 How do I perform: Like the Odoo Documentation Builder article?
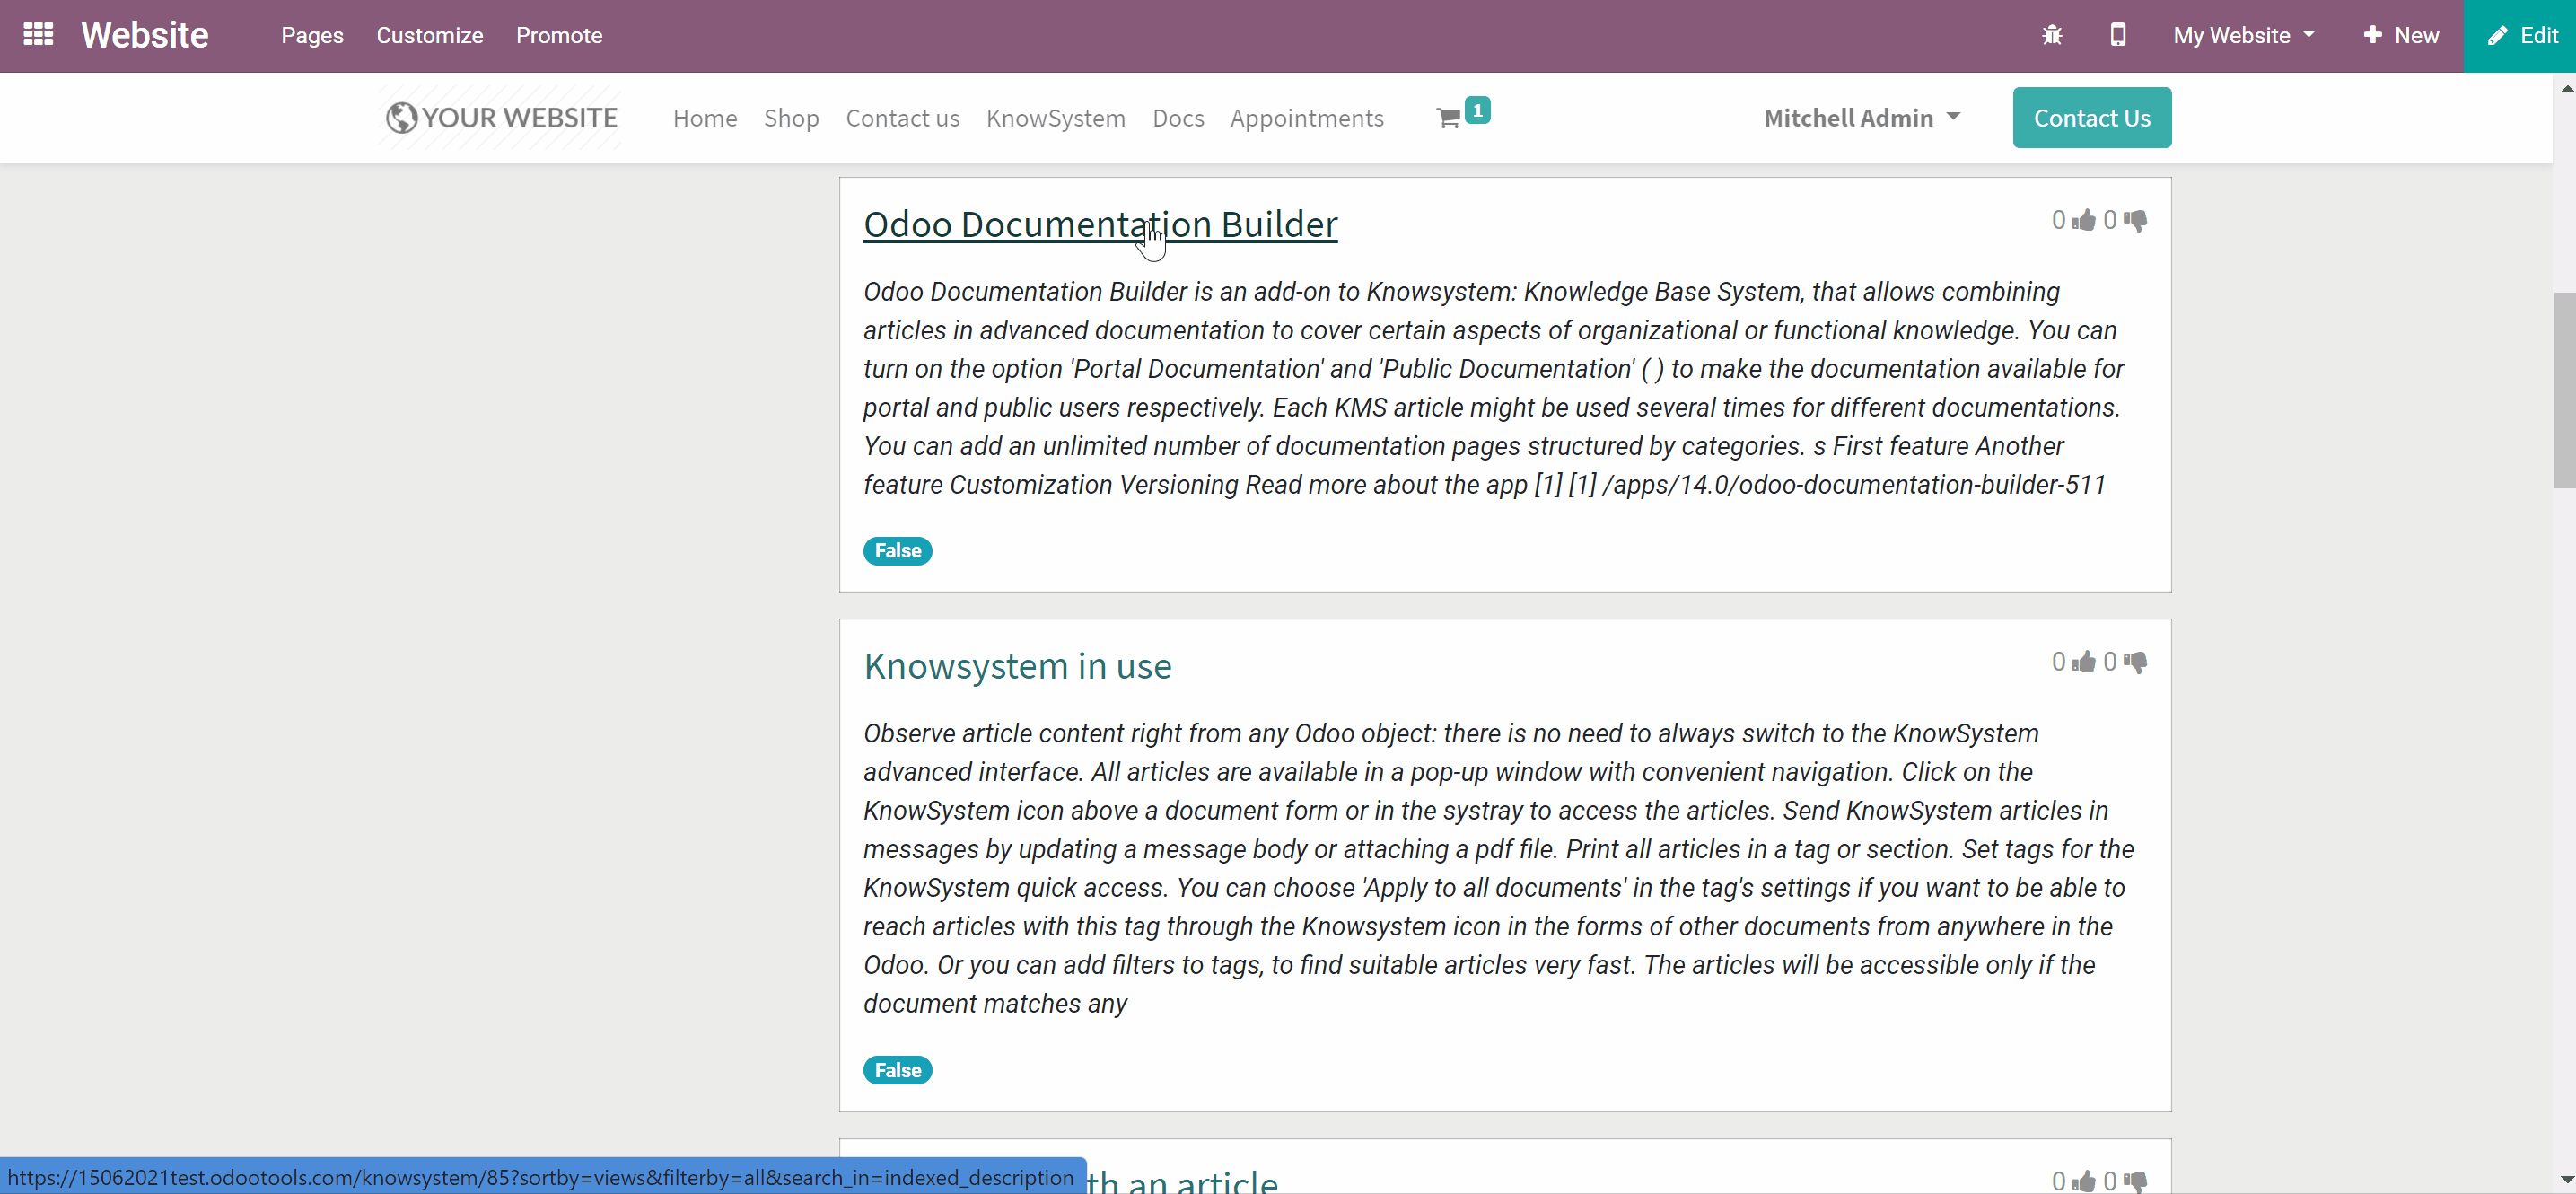2084,220
